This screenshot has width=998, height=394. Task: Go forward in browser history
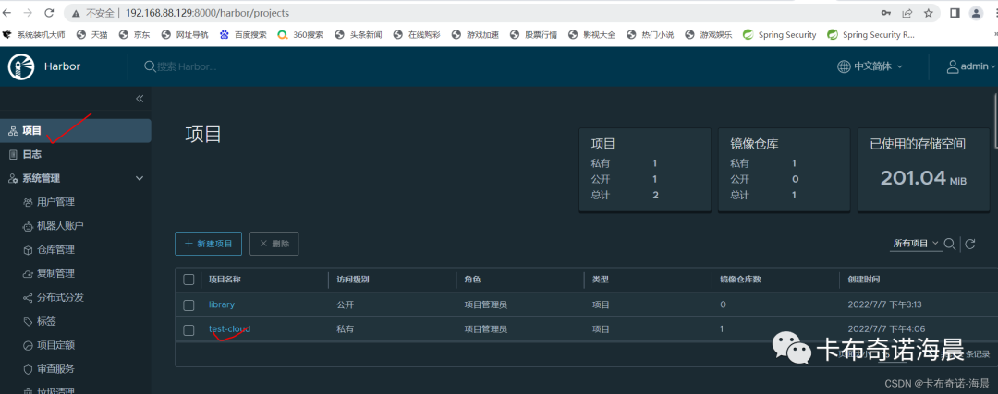click(29, 13)
